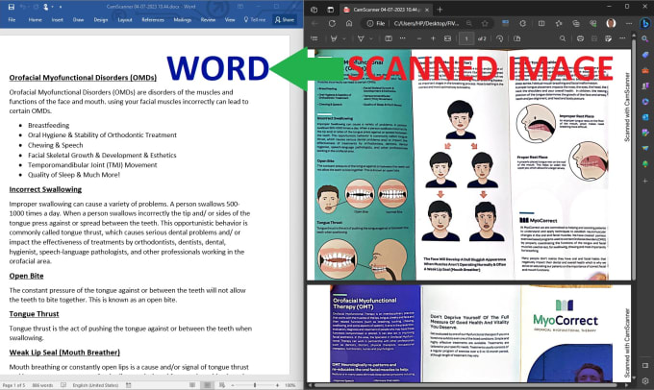The height and width of the screenshot is (390, 654).
Task: Click the Tell me search box
Action: point(255,19)
